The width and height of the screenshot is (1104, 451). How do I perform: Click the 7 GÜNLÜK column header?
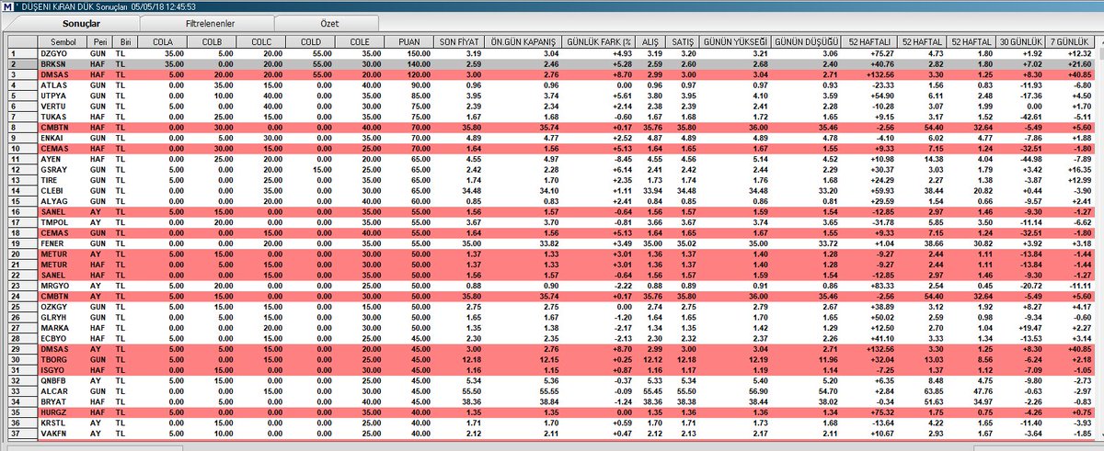click(1071, 42)
